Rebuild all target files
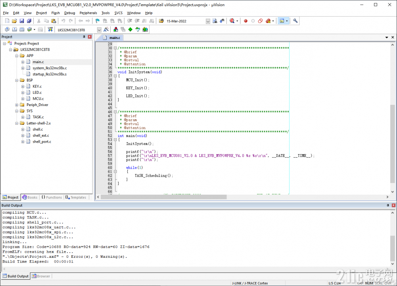Image resolution: width=397 pixels, height=286 pixels. pos(22,30)
